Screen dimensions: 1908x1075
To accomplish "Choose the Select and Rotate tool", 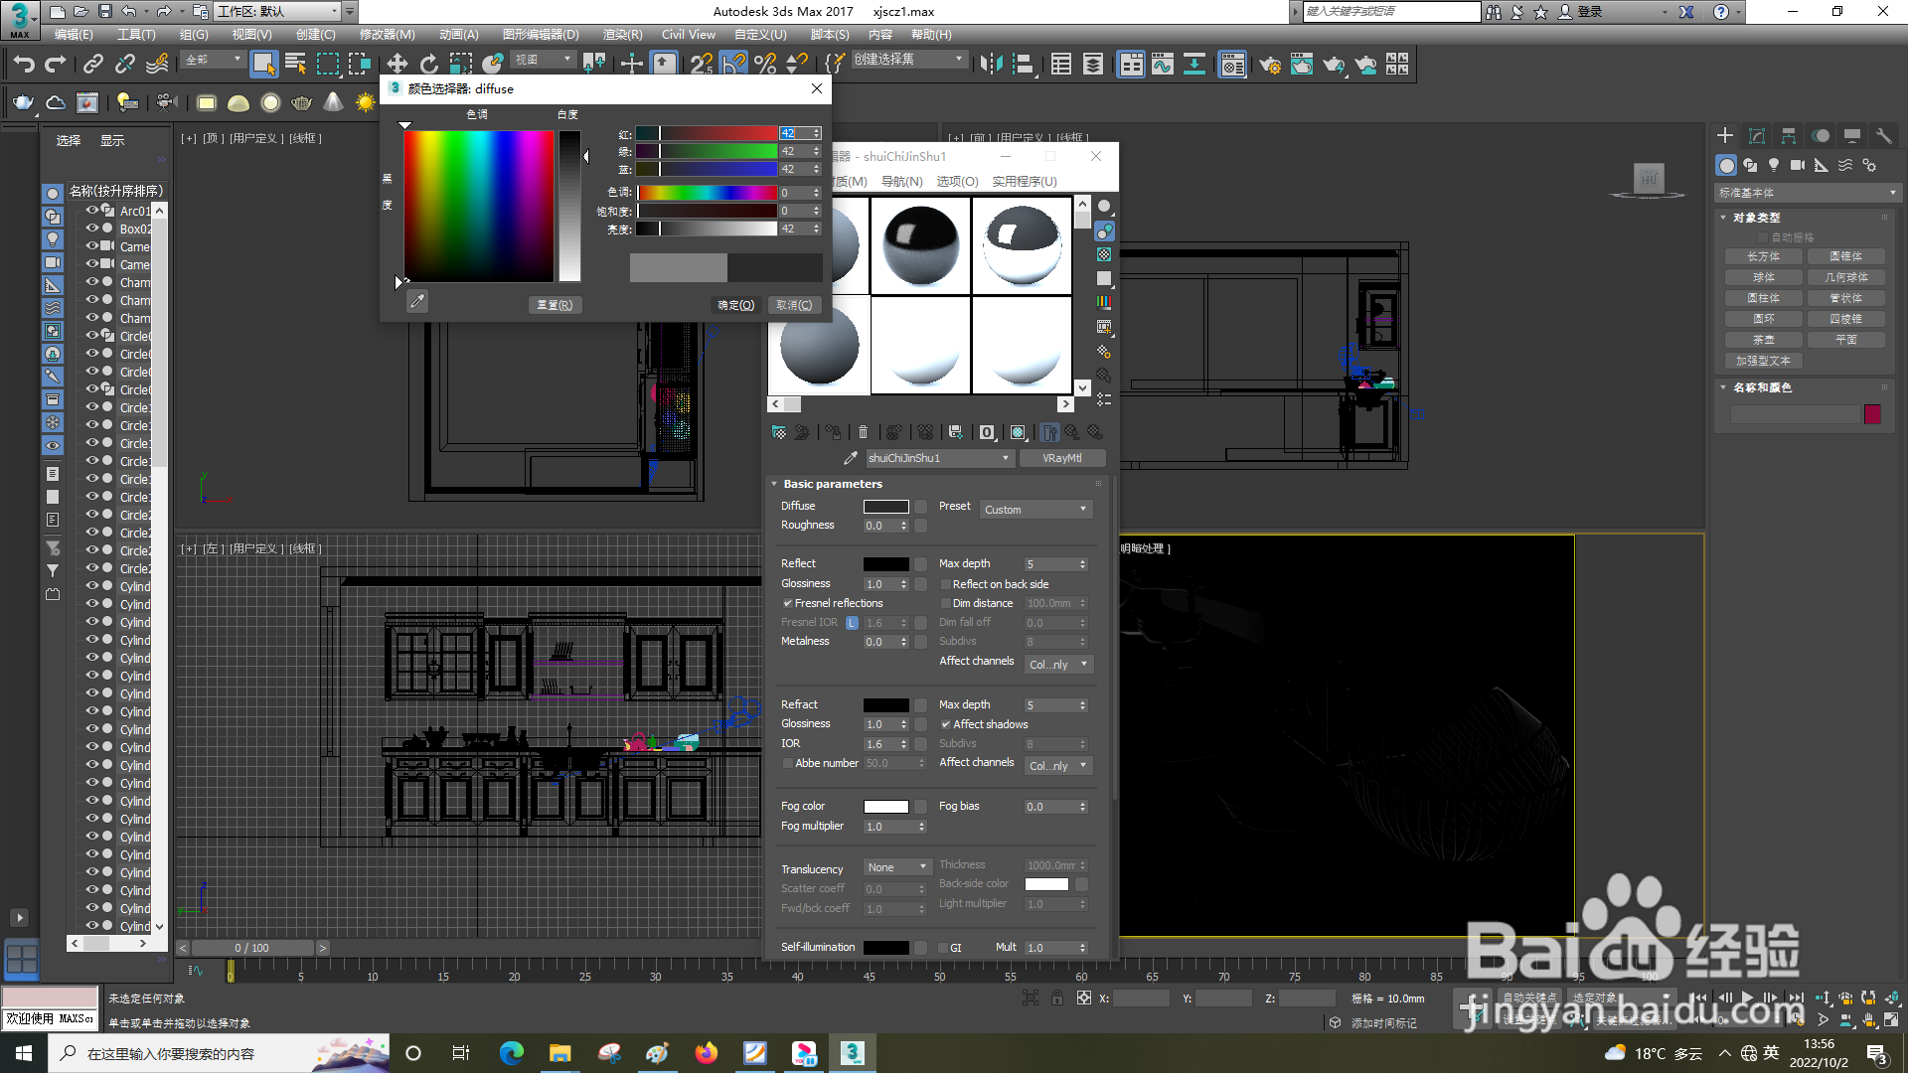I will (428, 65).
